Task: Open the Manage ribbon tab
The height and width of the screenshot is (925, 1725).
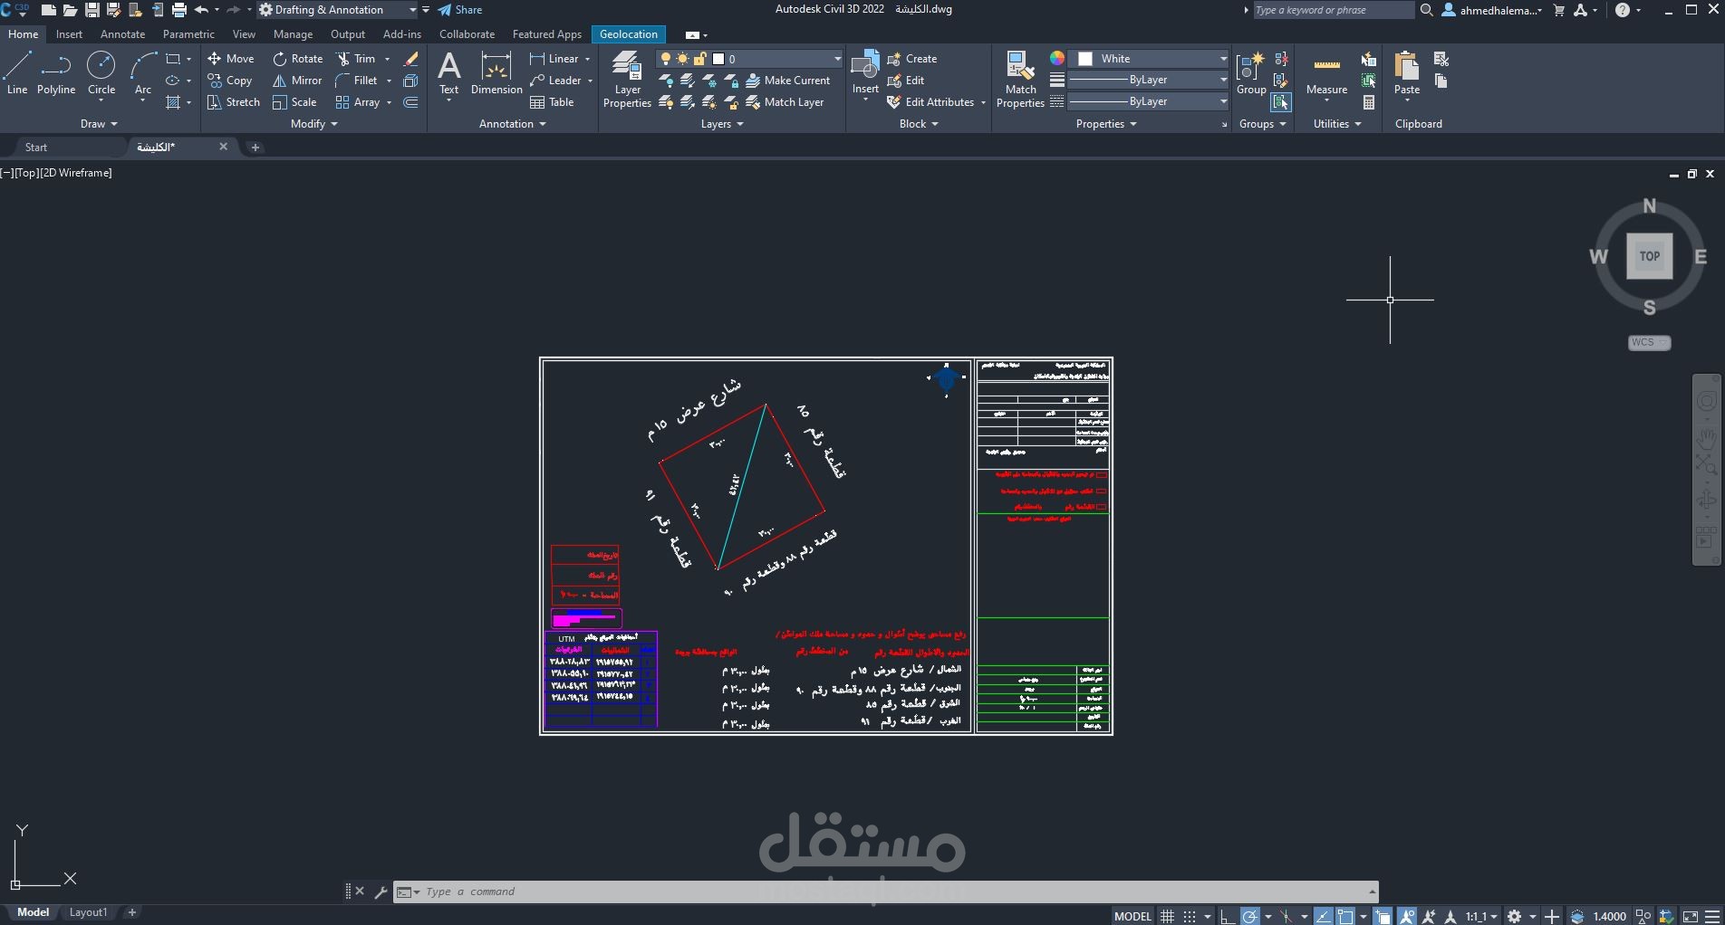Action: click(x=293, y=33)
